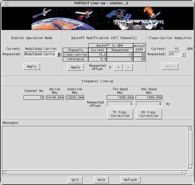Click the Messages vertical scrollbar track
This screenshot has width=195, height=185.
click(x=190, y=148)
